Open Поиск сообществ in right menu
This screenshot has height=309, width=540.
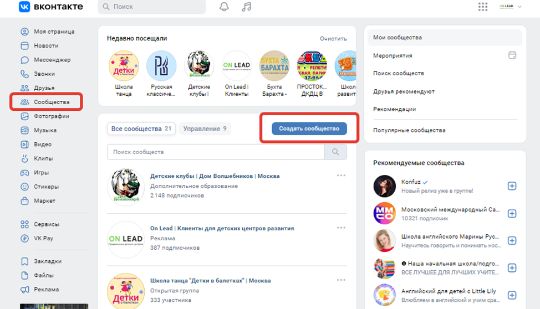tap(399, 73)
